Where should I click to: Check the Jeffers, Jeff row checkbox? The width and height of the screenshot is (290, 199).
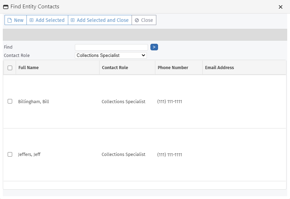tap(10, 154)
